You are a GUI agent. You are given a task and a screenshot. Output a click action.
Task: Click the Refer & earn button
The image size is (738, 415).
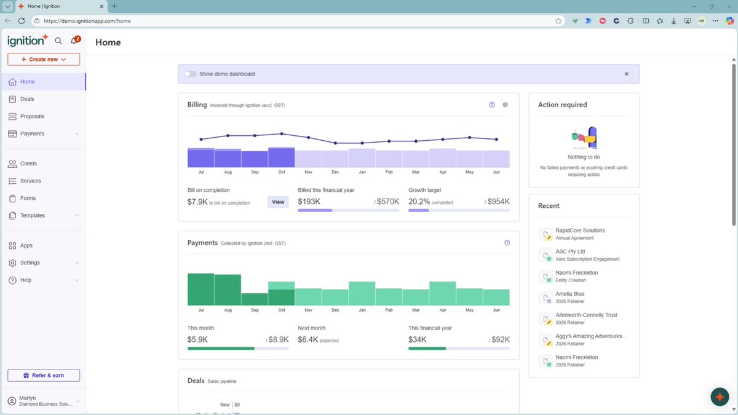tap(44, 375)
